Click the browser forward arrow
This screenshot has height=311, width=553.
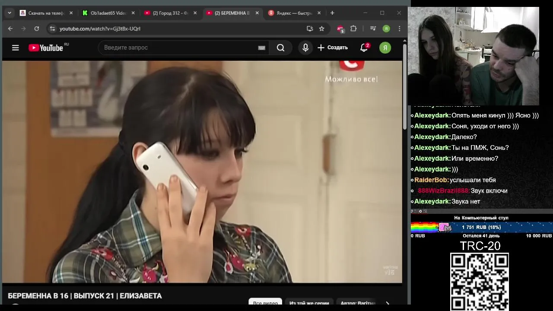(x=23, y=29)
